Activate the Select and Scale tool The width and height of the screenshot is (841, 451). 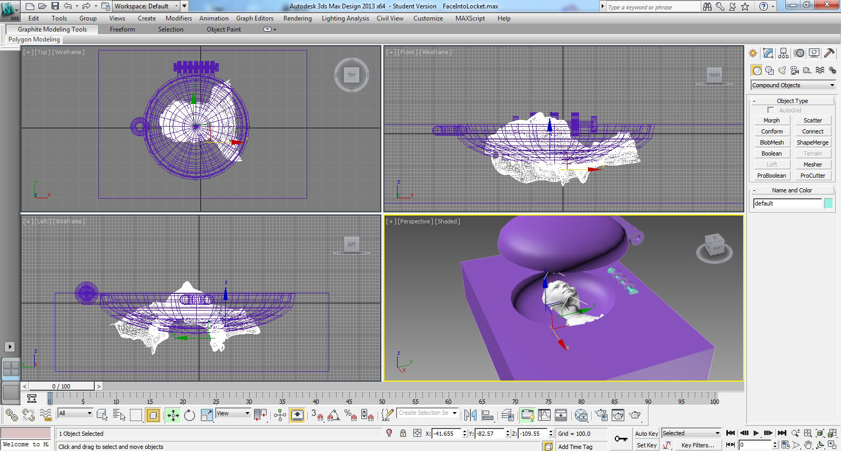tap(207, 415)
